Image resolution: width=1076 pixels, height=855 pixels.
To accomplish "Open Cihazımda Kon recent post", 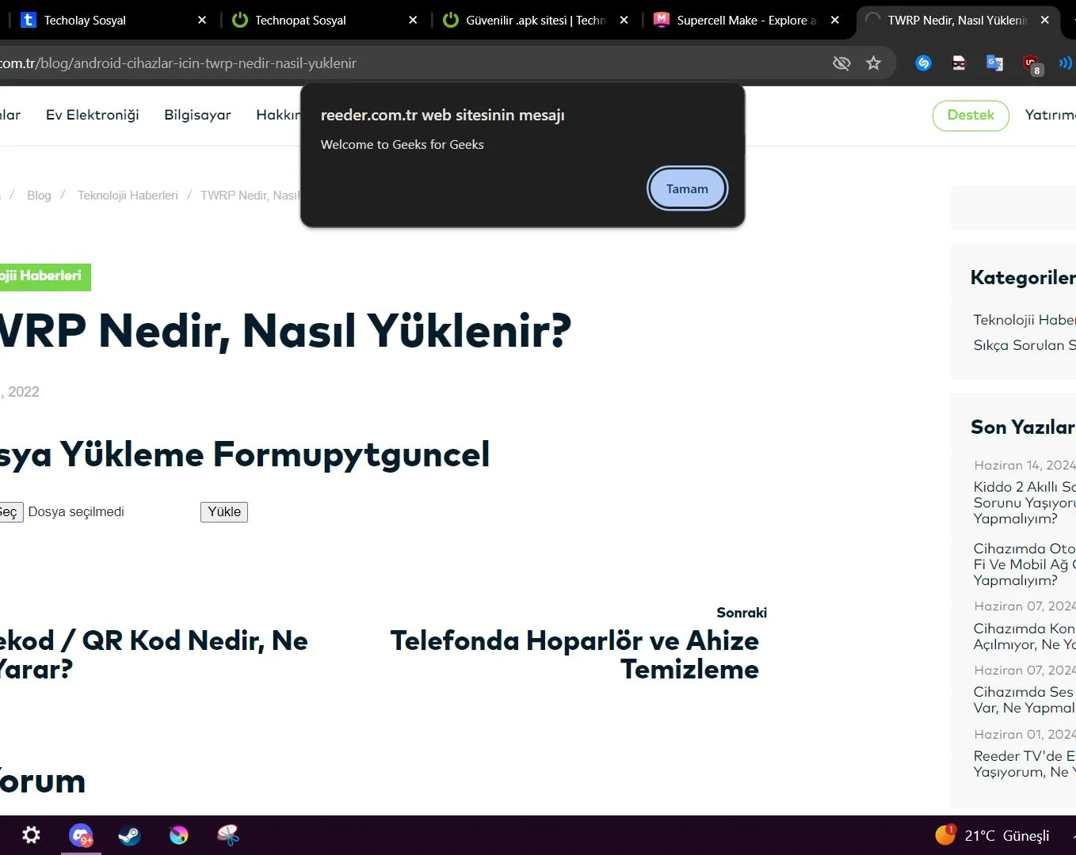I will pos(1024,636).
